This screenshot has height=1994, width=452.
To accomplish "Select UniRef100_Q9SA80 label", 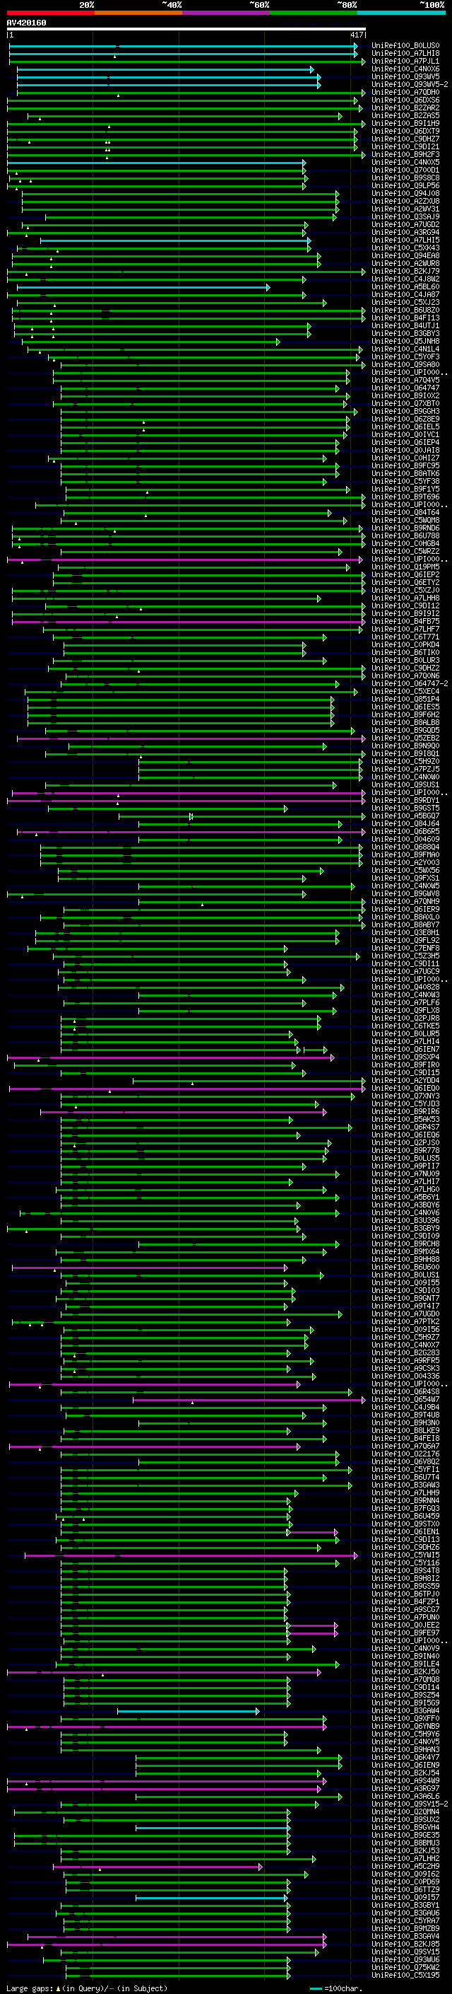I will (405, 366).
